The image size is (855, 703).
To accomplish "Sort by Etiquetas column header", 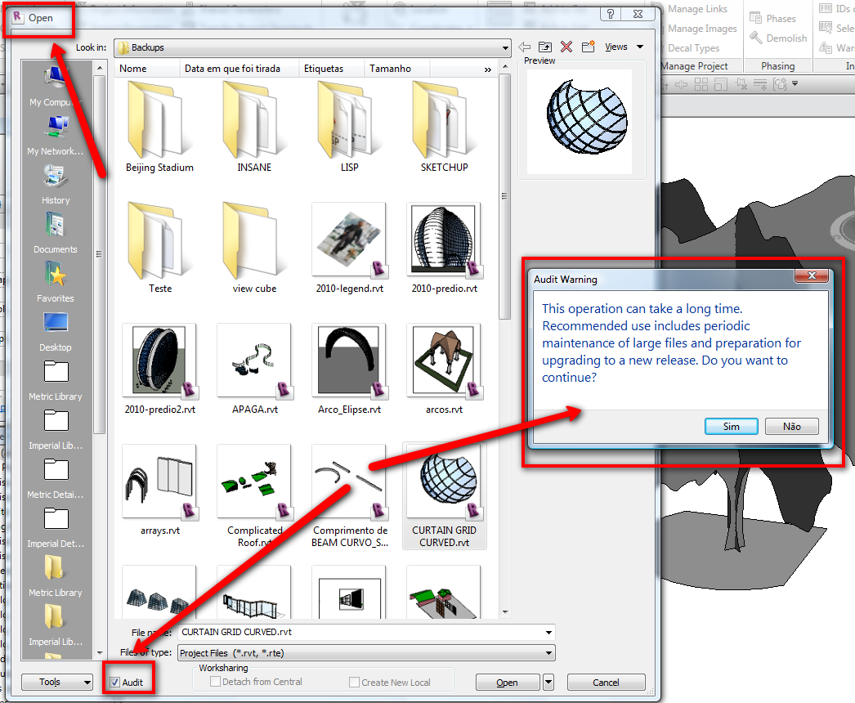I will [332, 69].
